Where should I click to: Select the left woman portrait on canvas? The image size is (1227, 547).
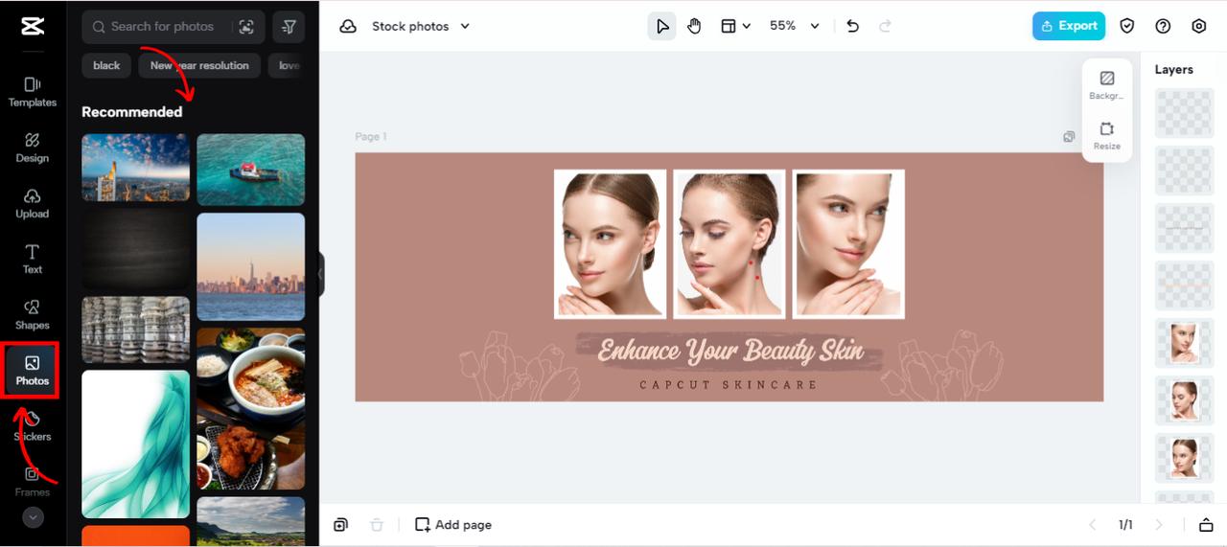coord(611,244)
